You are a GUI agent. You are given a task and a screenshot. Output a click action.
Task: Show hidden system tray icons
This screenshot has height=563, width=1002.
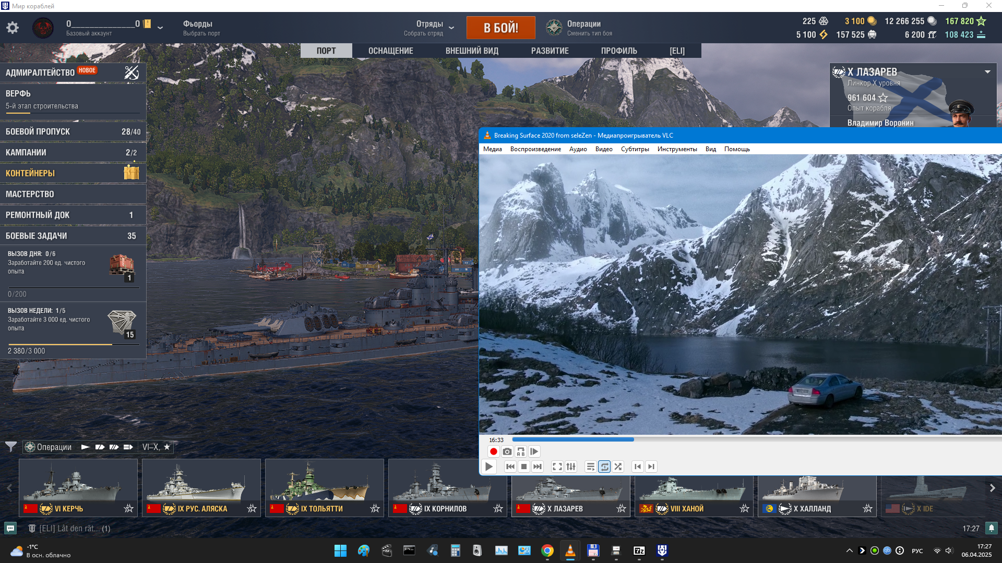850,550
